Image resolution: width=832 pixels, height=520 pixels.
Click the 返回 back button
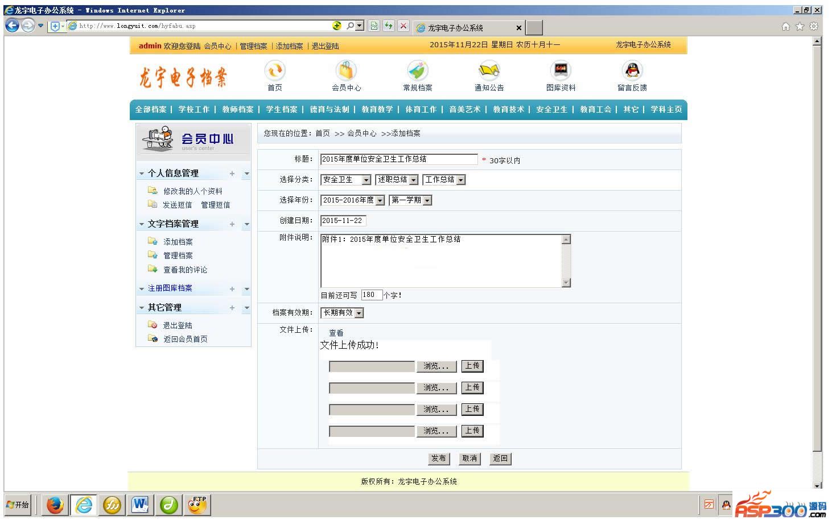(500, 459)
